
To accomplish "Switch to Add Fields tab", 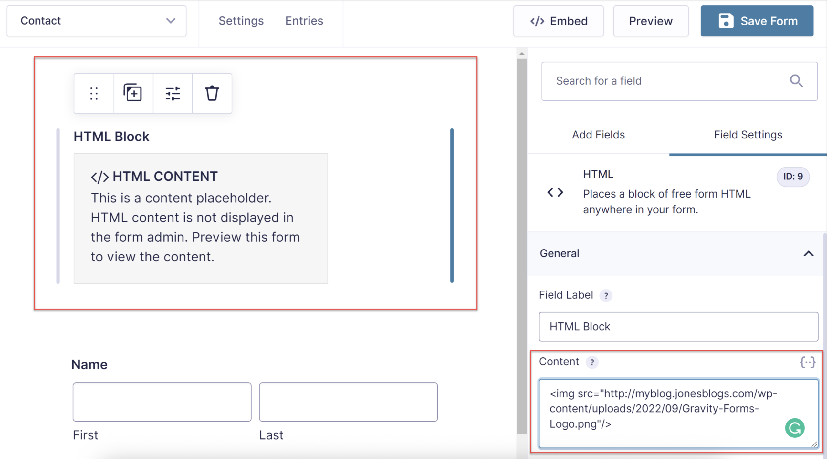I will click(598, 135).
